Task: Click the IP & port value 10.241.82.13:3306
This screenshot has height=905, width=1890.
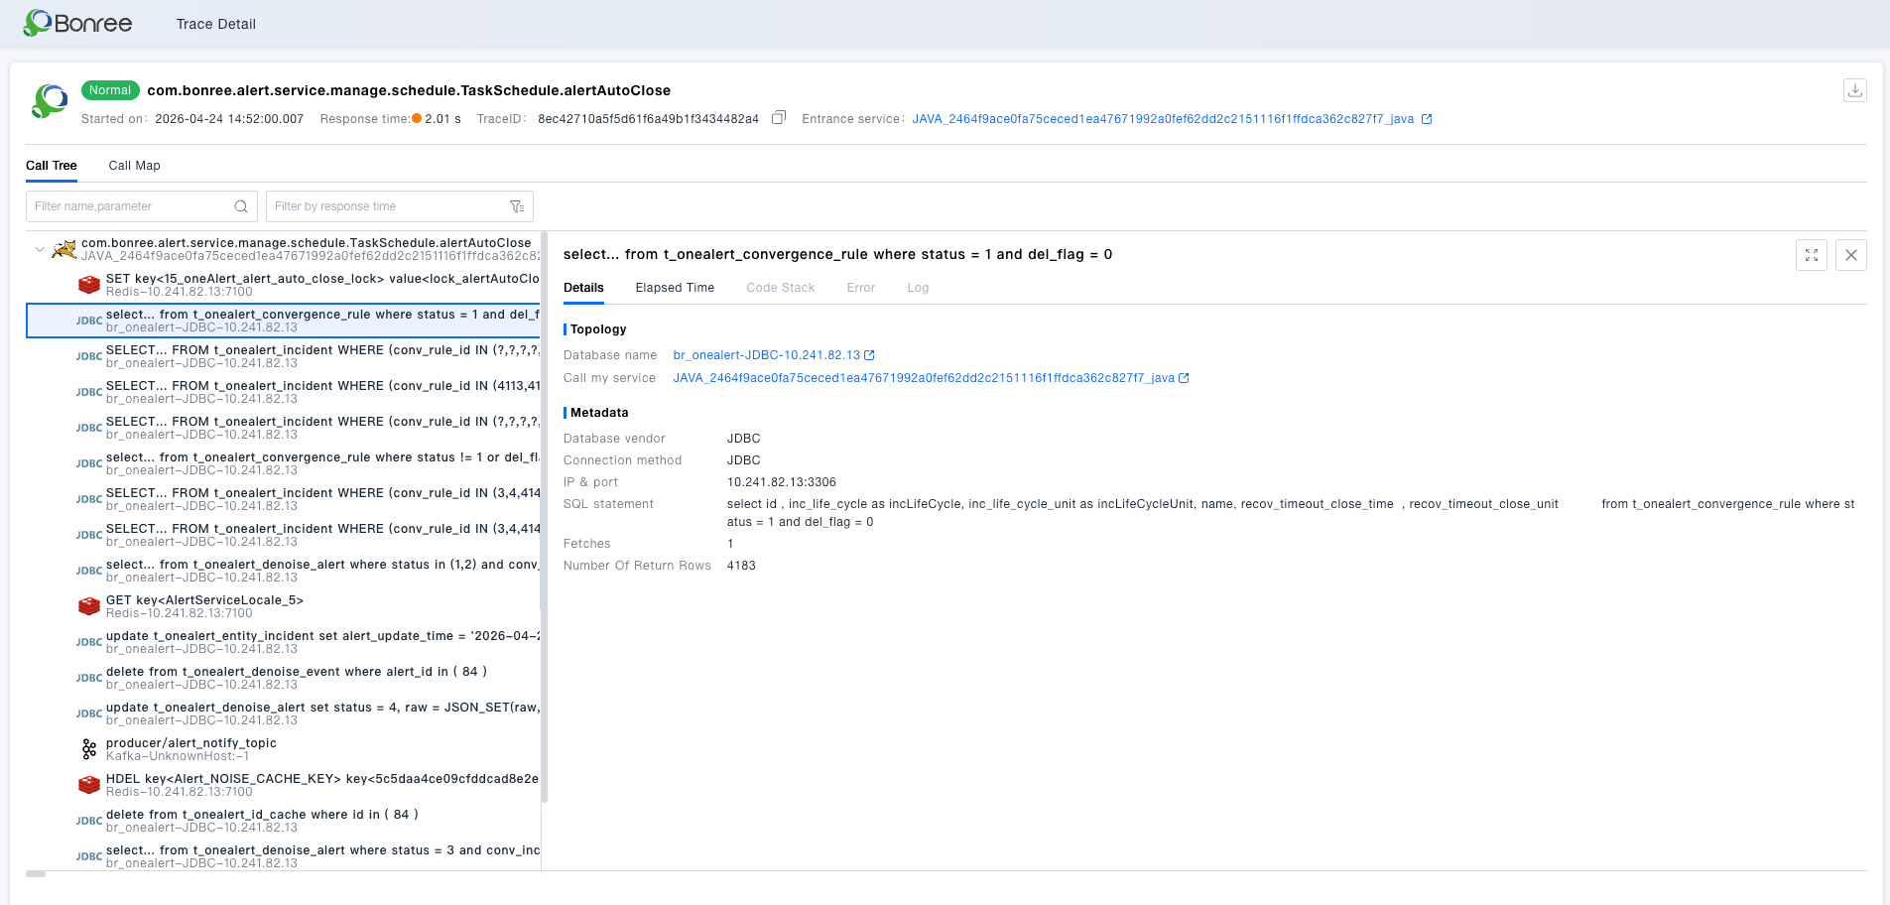Action: (x=782, y=482)
